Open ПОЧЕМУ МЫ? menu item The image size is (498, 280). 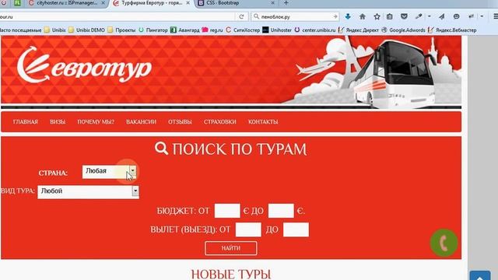(96, 122)
